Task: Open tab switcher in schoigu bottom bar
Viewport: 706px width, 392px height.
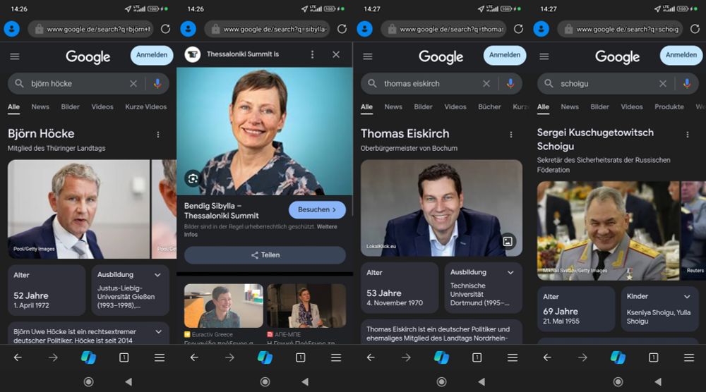Action: pos(653,357)
